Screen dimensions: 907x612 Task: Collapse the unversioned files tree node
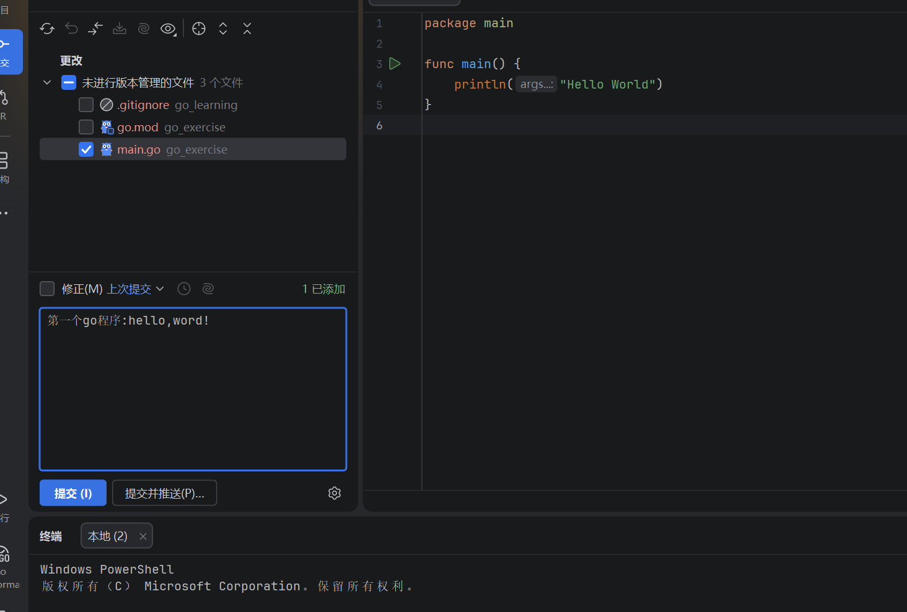47,82
